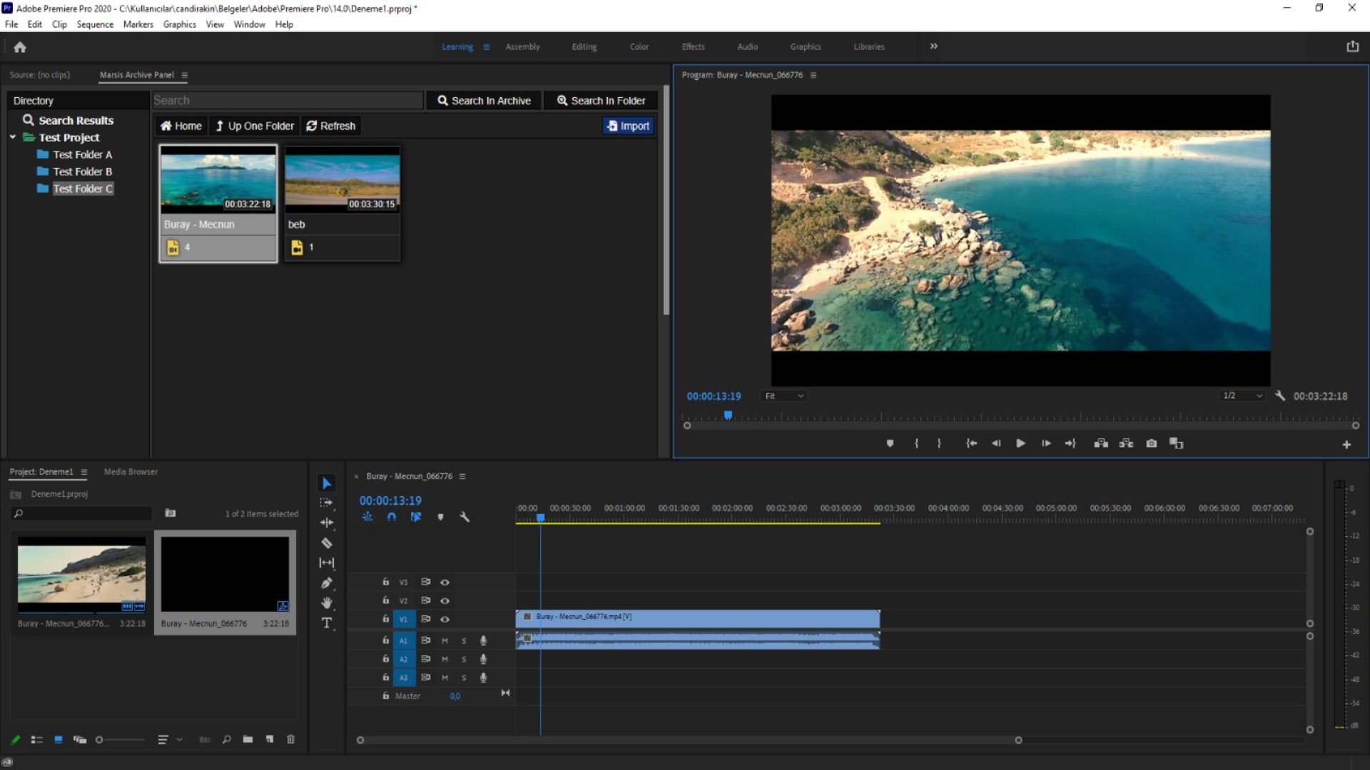Open timeline wrench settings icon
The width and height of the screenshot is (1370, 770).
465,518
